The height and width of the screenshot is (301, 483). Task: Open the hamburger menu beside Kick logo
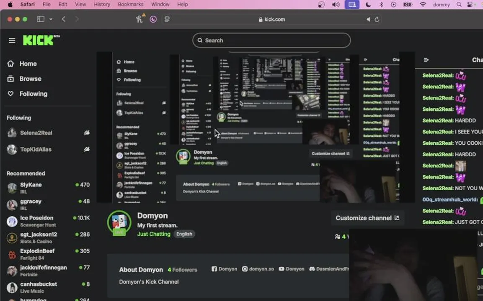[12, 40]
